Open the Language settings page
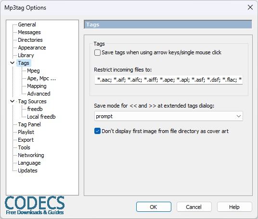 pyautogui.click(x=29, y=163)
